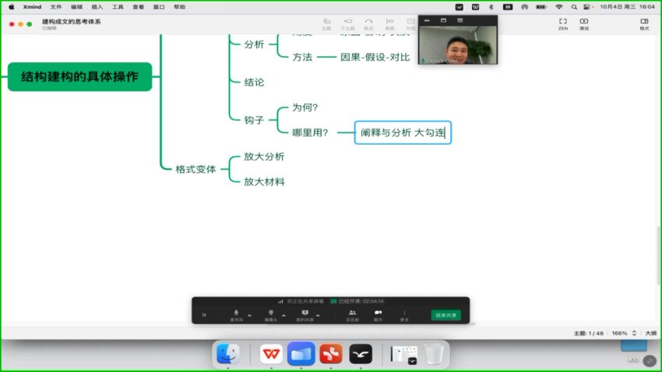Enter ZEN mode
Image resolution: width=662 pixels, height=372 pixels.
click(x=562, y=23)
